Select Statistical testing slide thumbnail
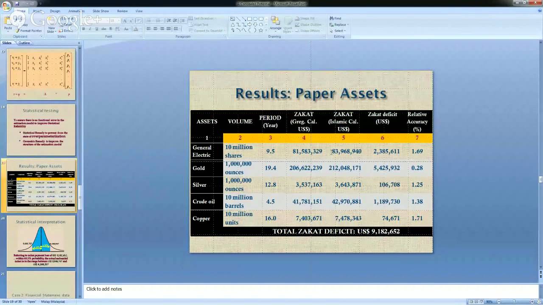This screenshot has height=305, width=543. pos(41,130)
